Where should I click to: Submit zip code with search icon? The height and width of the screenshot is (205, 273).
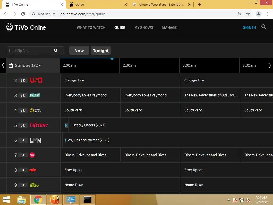[x=56, y=50]
